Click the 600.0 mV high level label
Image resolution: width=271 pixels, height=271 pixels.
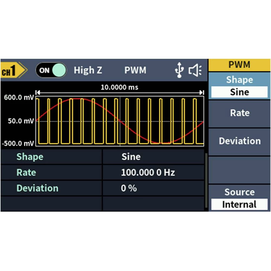pos(18,98)
